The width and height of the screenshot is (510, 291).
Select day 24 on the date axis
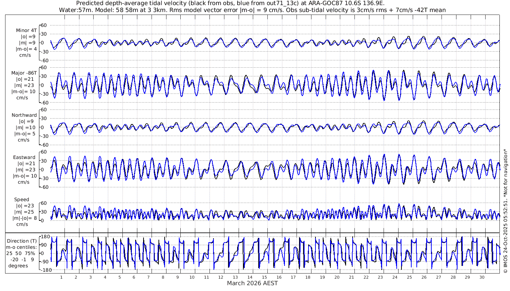click(395, 277)
